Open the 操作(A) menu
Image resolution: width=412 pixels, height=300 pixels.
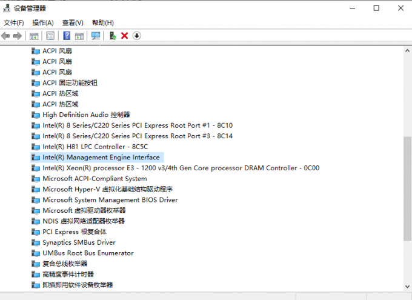pos(42,22)
